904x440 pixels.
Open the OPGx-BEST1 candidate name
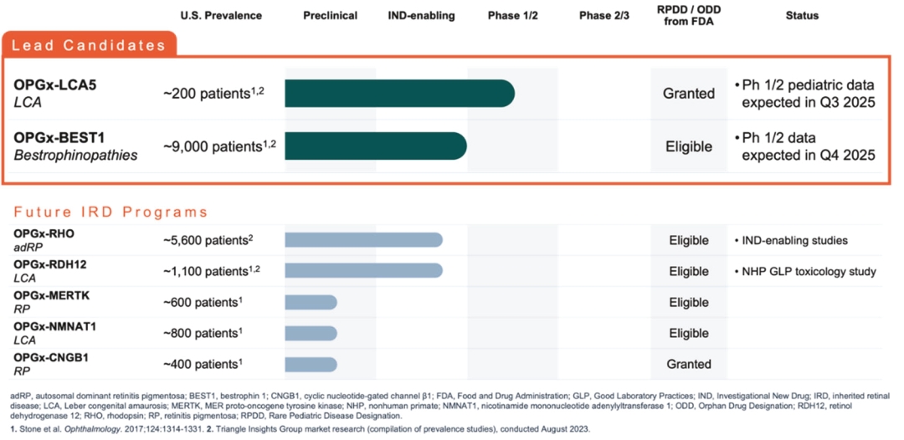point(58,138)
